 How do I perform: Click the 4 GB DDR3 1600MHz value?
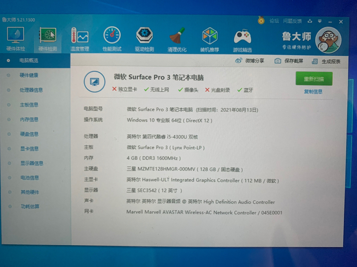[x=153, y=158]
